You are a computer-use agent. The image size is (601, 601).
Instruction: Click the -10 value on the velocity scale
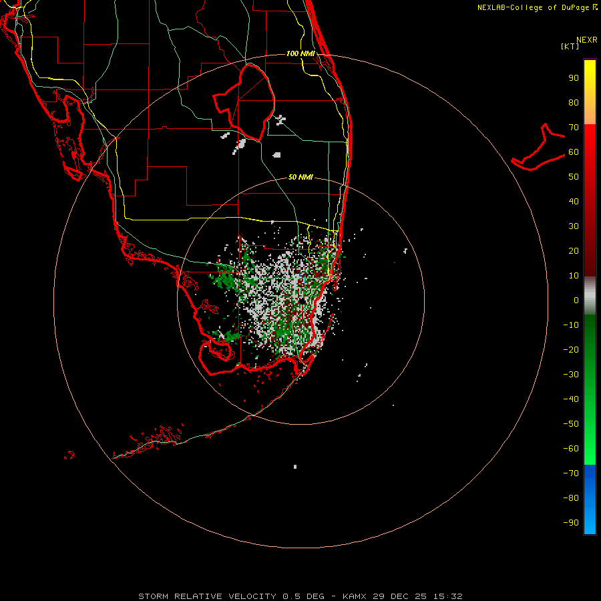click(x=571, y=325)
